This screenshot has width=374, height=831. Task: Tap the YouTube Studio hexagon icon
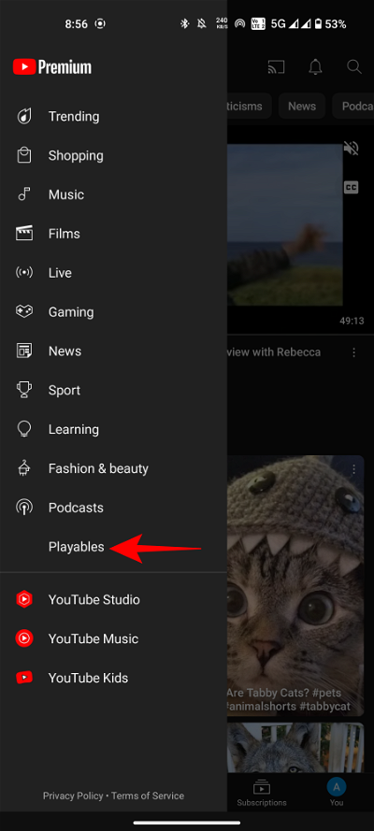pyautogui.click(x=23, y=599)
